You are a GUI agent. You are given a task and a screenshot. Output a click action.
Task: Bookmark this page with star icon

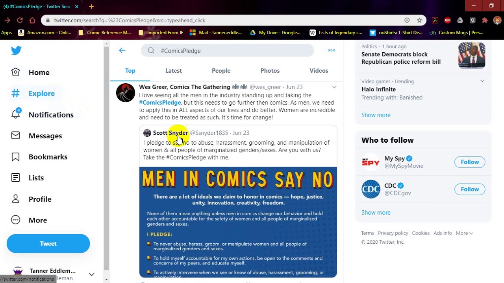419,20
